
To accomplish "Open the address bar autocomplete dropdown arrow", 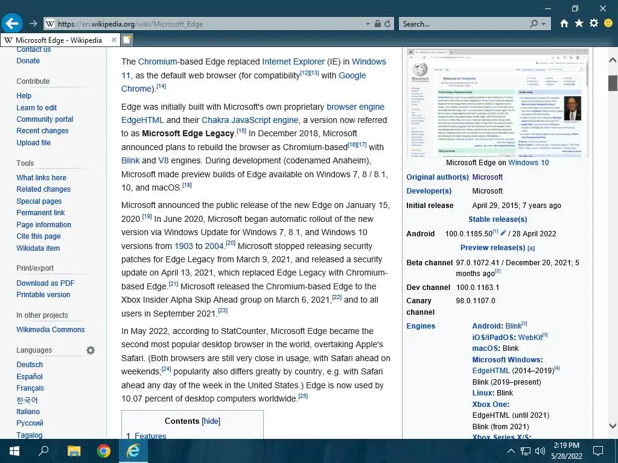I will point(368,24).
